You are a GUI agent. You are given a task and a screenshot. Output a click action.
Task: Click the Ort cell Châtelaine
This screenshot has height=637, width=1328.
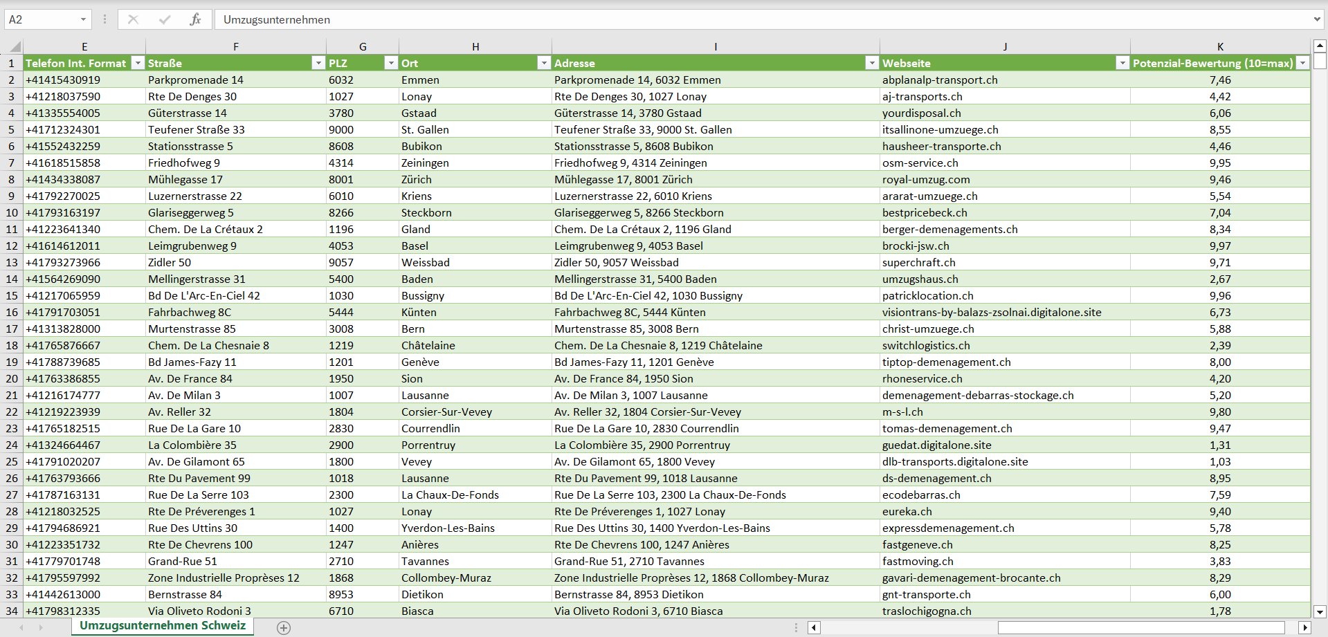click(475, 345)
